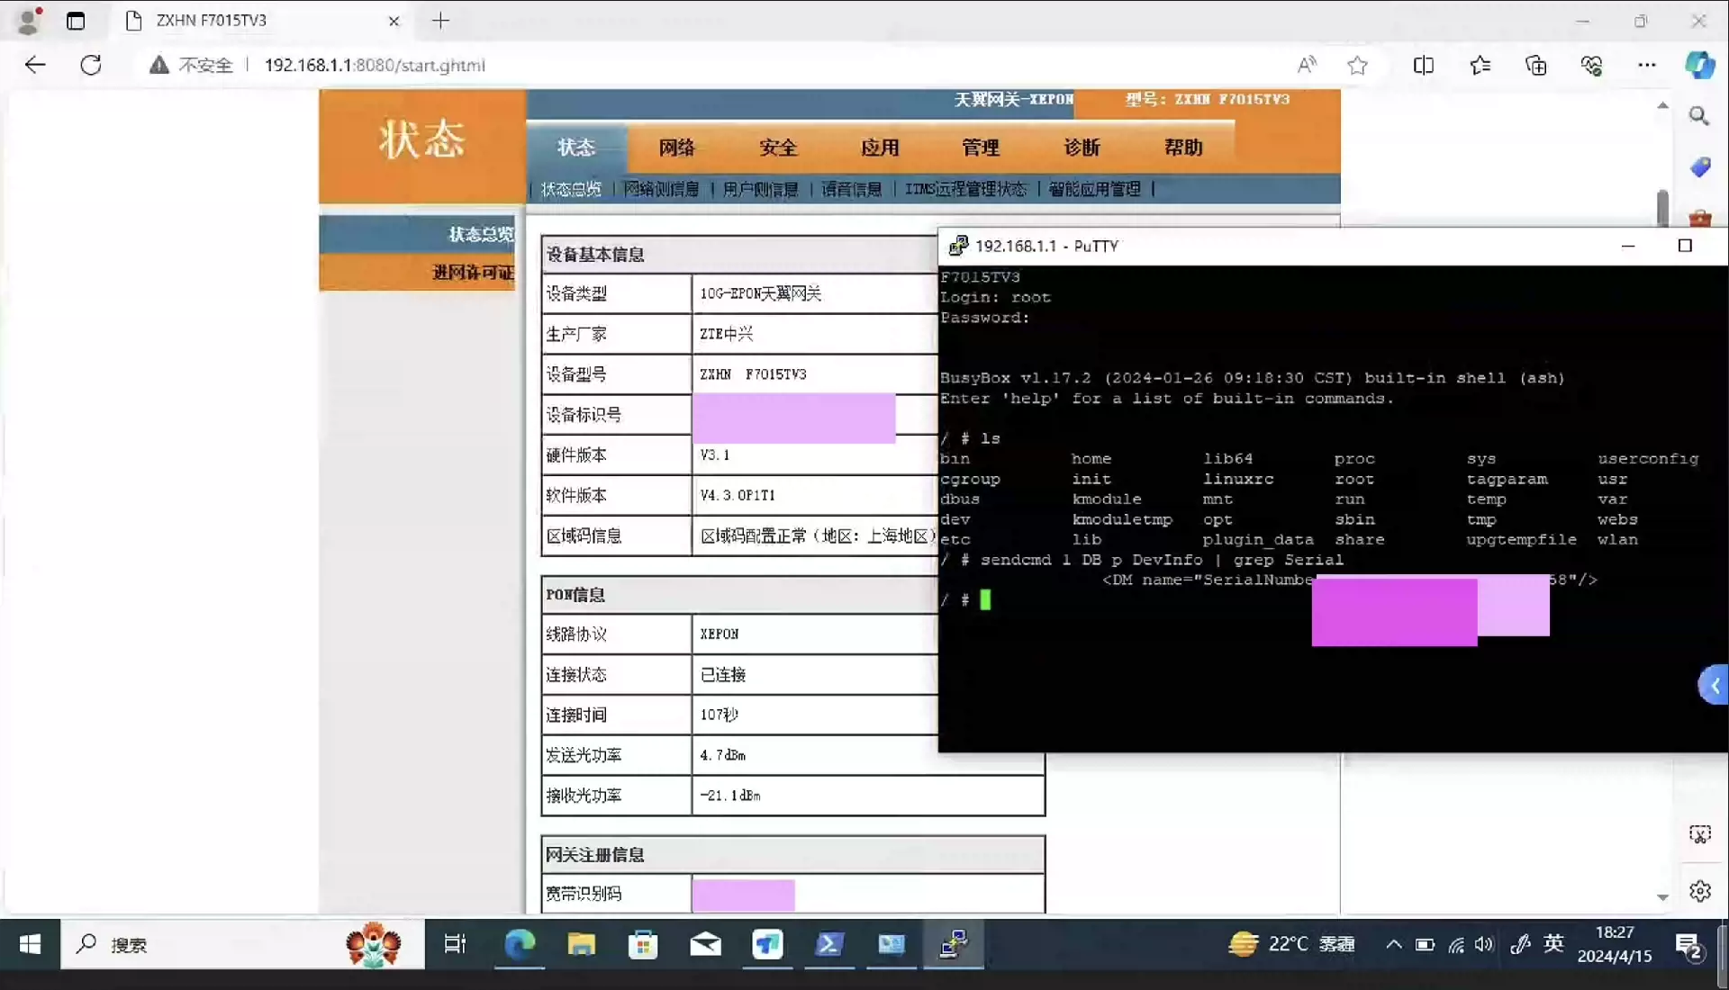Open the Copilot icon
Viewport: 1729px width, 990px height.
[1699, 65]
